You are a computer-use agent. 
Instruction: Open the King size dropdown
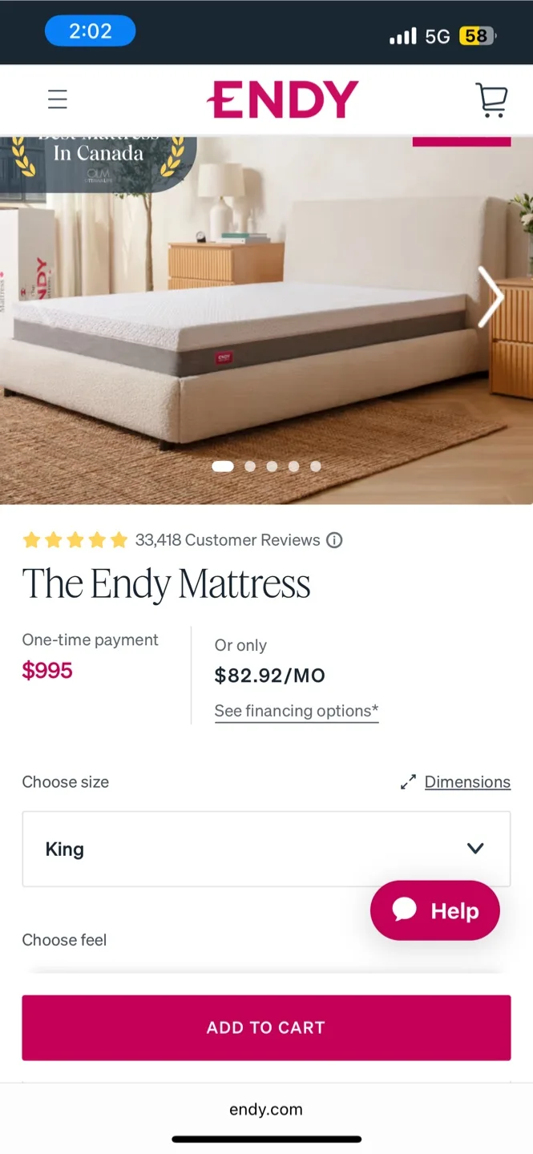[266, 849]
